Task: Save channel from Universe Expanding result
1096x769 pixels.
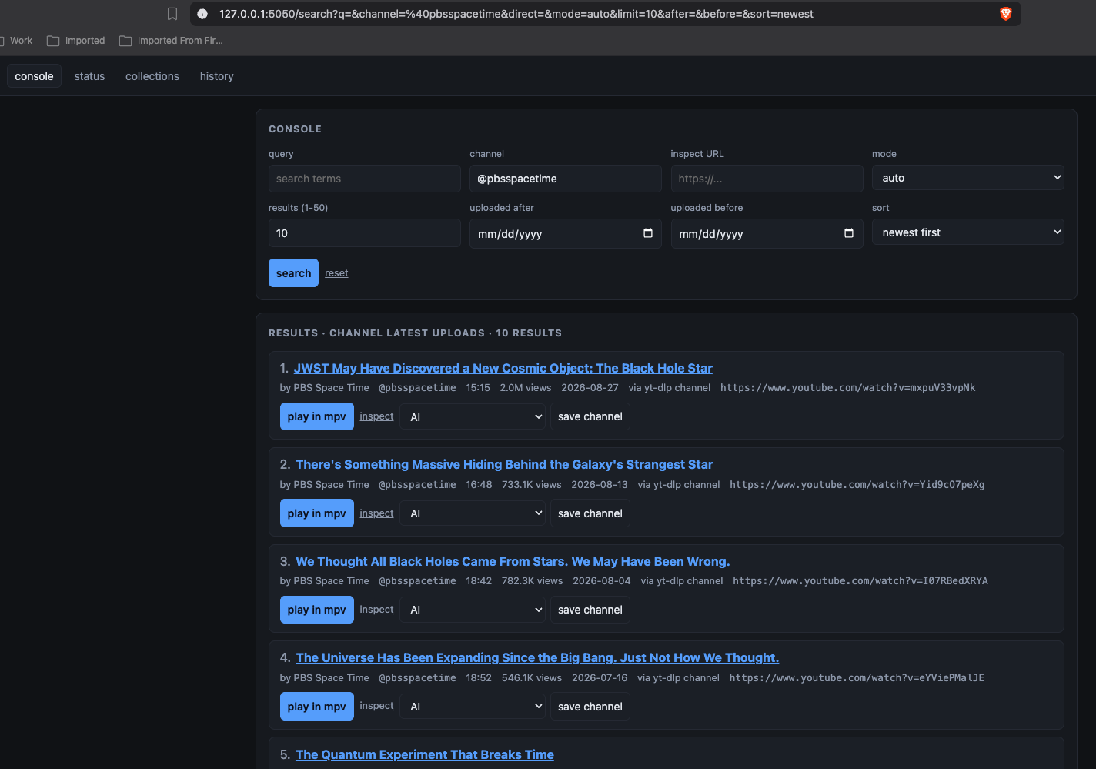Action: coord(590,707)
